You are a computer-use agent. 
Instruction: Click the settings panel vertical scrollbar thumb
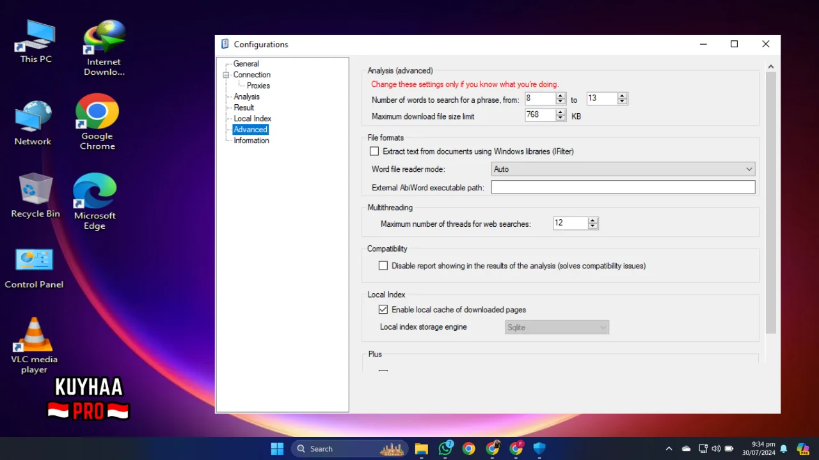(771, 203)
